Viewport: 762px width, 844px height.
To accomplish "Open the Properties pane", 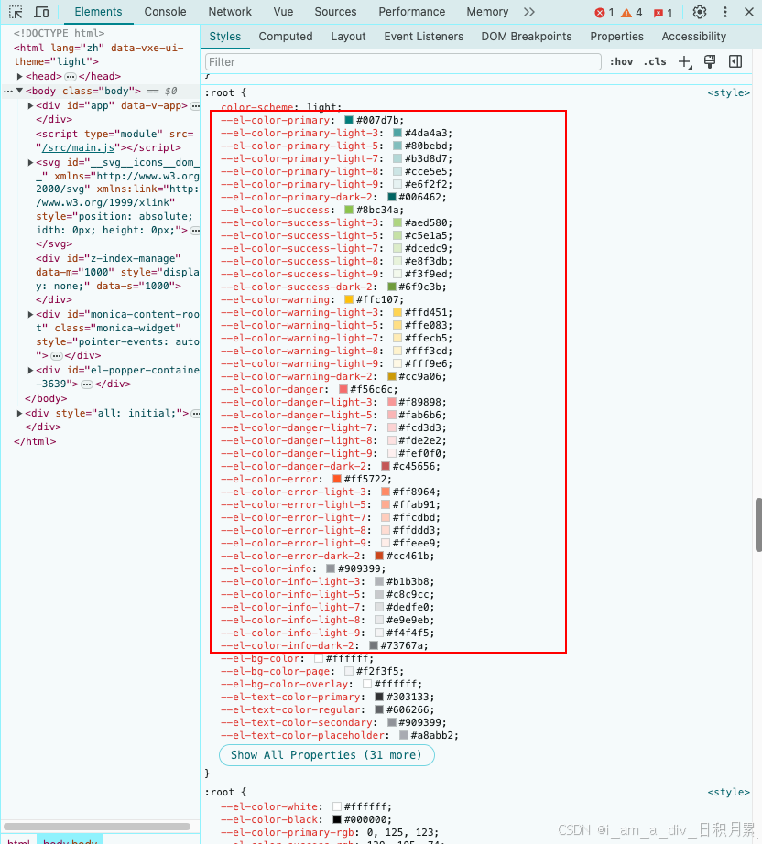I will pyautogui.click(x=616, y=37).
